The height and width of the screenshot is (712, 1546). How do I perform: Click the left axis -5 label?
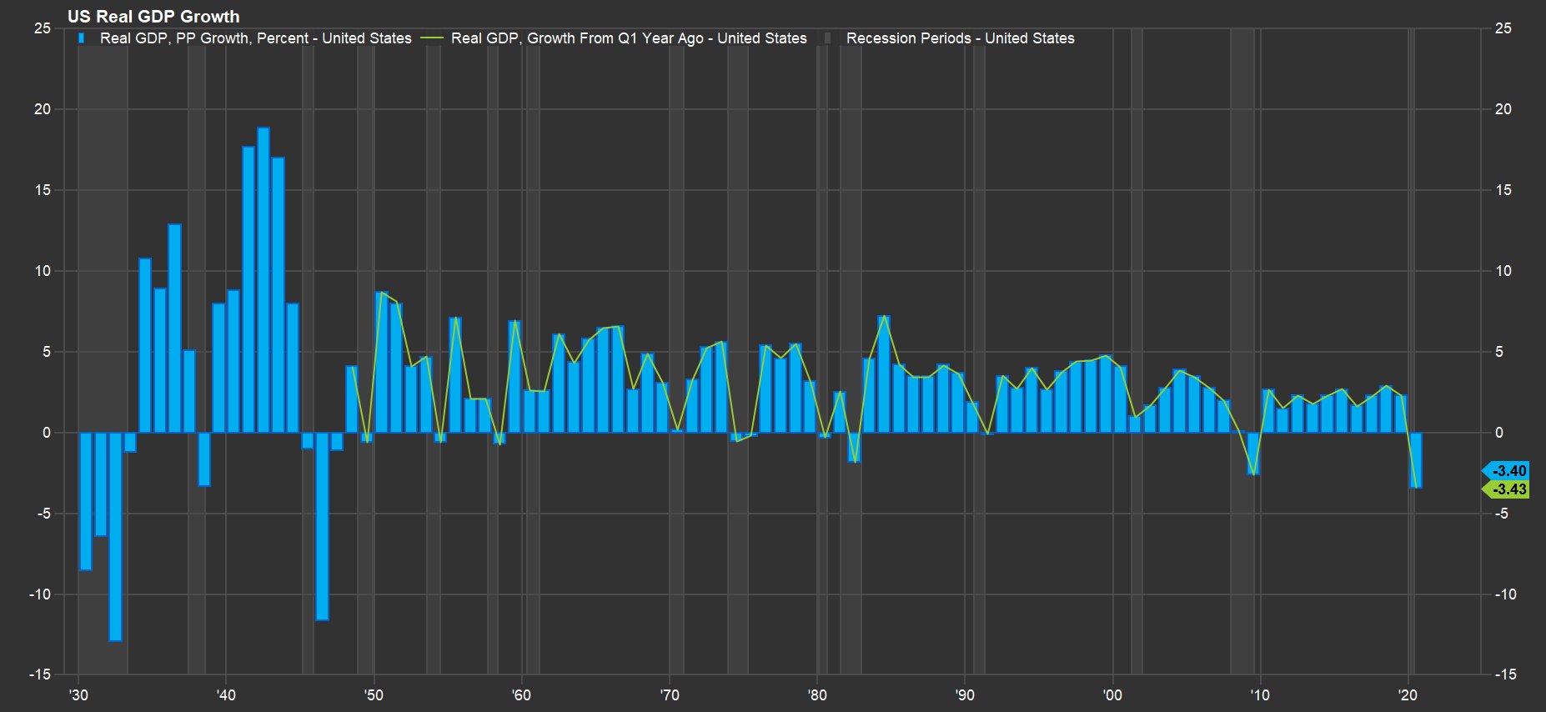[44, 514]
